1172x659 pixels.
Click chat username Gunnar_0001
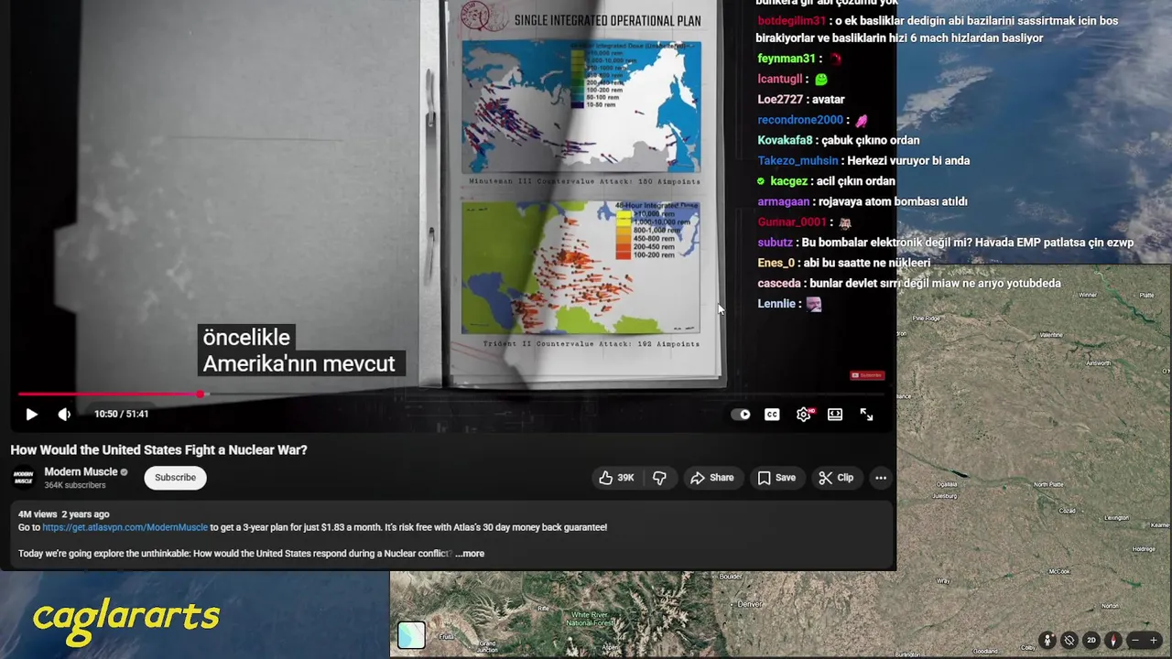[792, 221]
